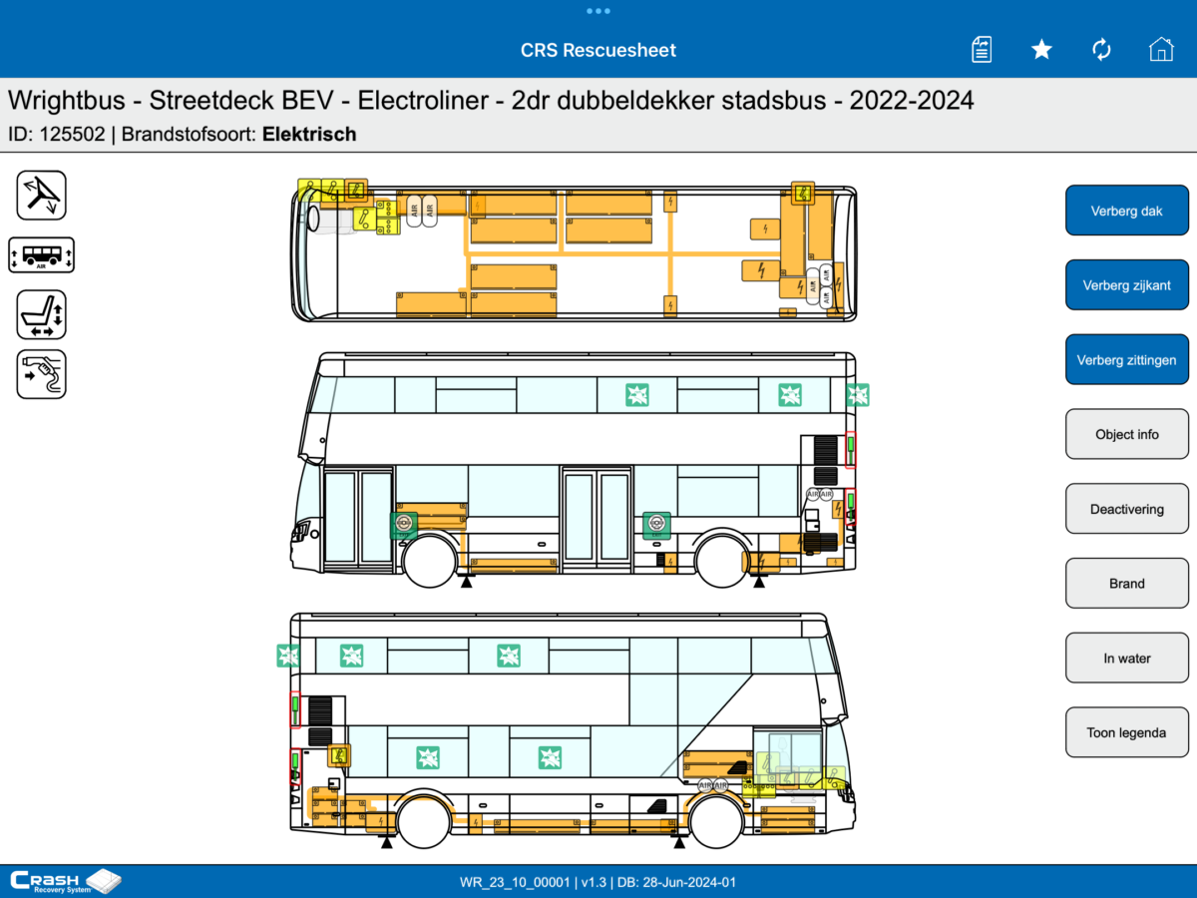
Task: Open Deactivering instructions
Action: 1127,509
